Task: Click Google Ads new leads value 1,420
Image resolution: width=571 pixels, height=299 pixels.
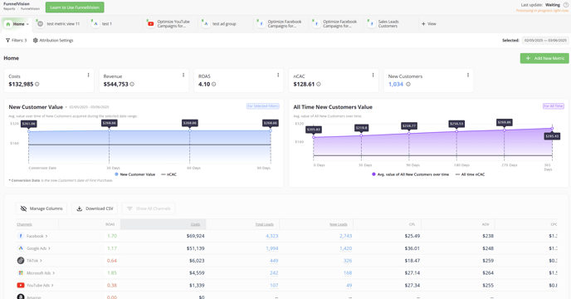Action: [345, 248]
